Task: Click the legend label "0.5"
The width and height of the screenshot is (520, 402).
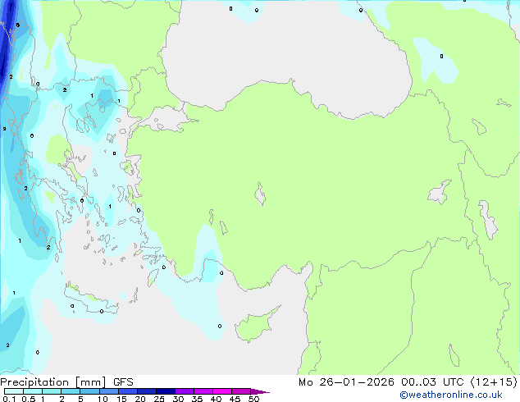Action: click(x=28, y=399)
